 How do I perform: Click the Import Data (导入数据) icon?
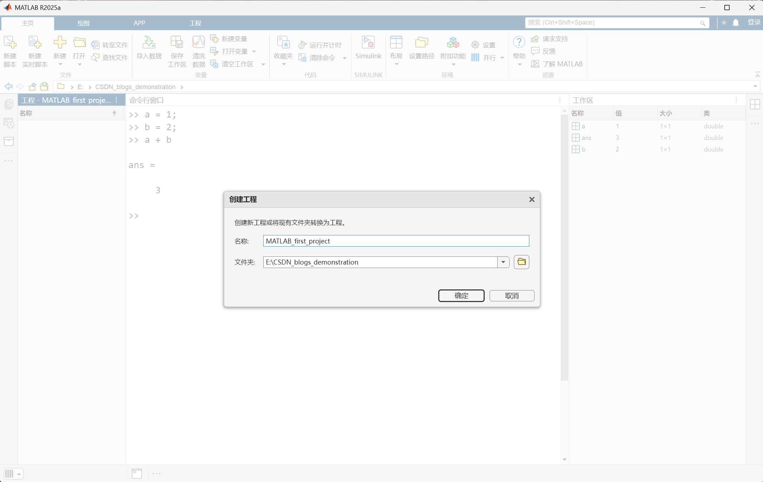pos(149,43)
